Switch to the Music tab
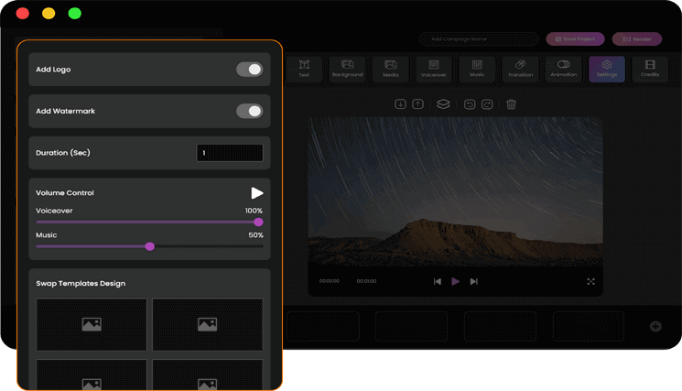682x391 pixels. click(x=477, y=69)
